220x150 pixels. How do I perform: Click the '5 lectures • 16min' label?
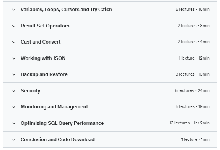tap(192, 9)
